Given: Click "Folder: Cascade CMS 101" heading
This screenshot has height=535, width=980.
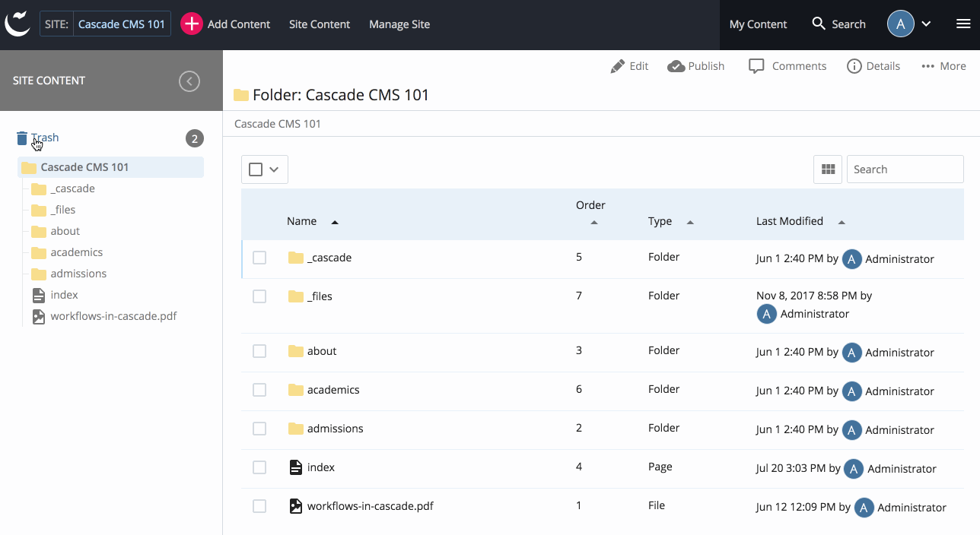Looking at the screenshot, I should [x=341, y=95].
